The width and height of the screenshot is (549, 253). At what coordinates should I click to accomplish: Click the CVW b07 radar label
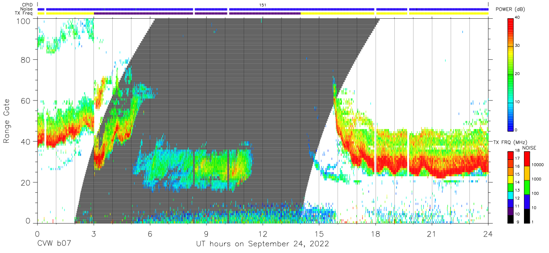(53, 244)
